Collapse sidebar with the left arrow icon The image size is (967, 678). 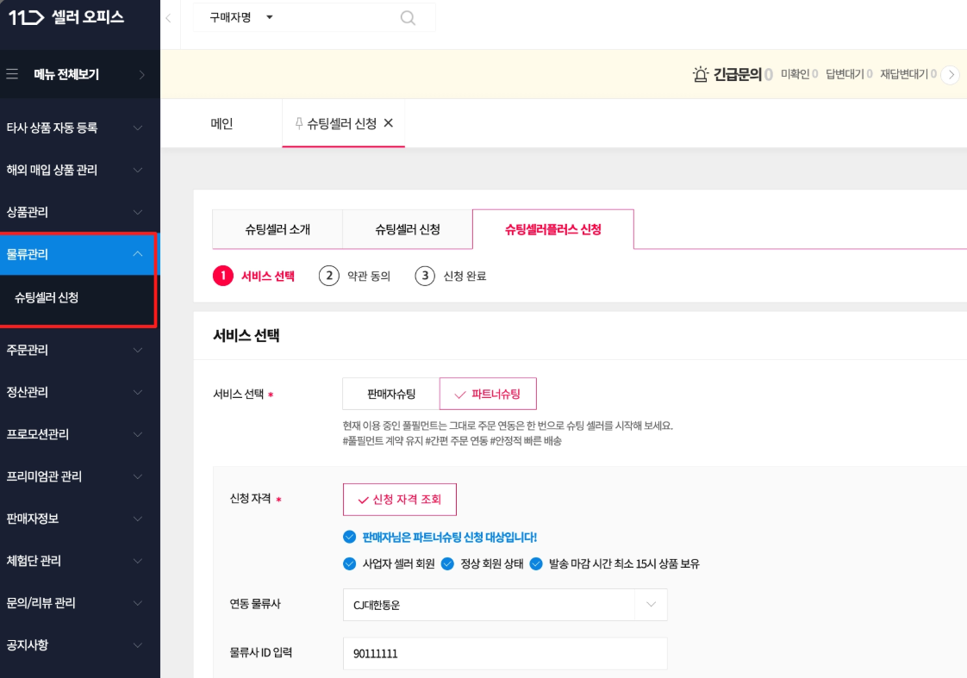coord(168,18)
